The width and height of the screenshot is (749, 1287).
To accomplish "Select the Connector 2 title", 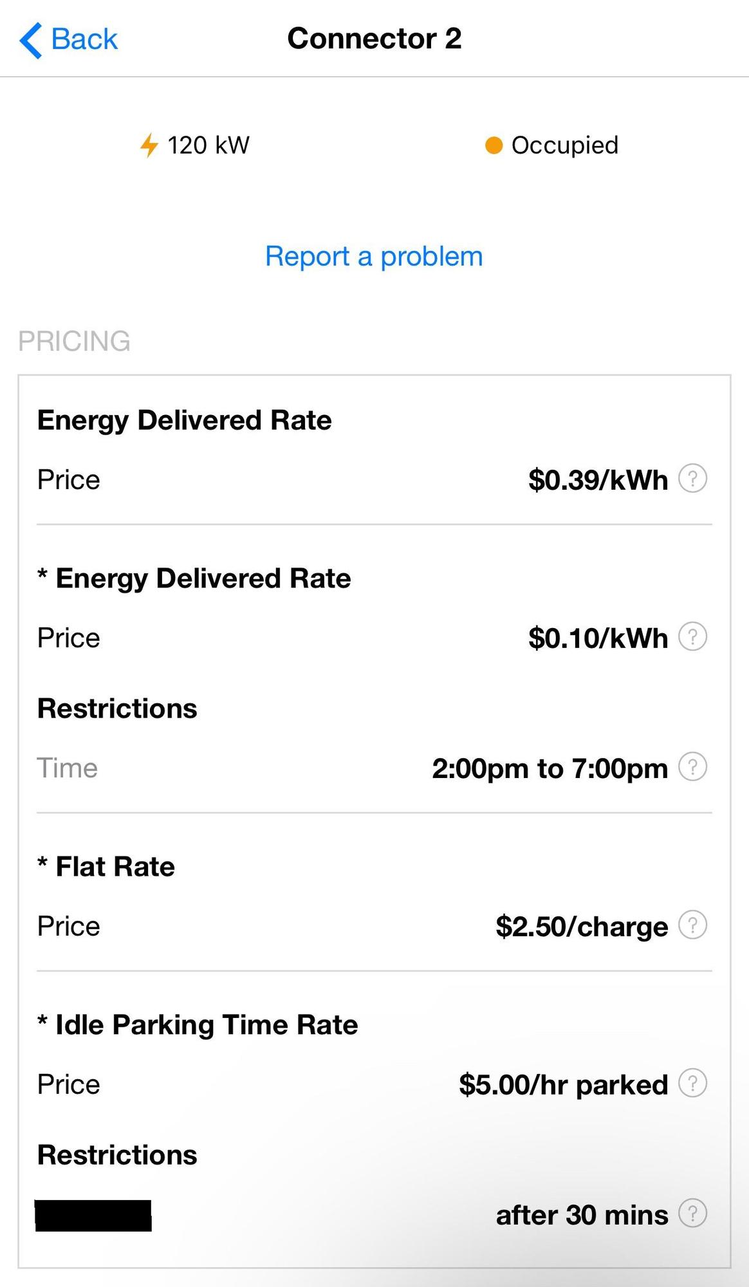I will [x=374, y=39].
